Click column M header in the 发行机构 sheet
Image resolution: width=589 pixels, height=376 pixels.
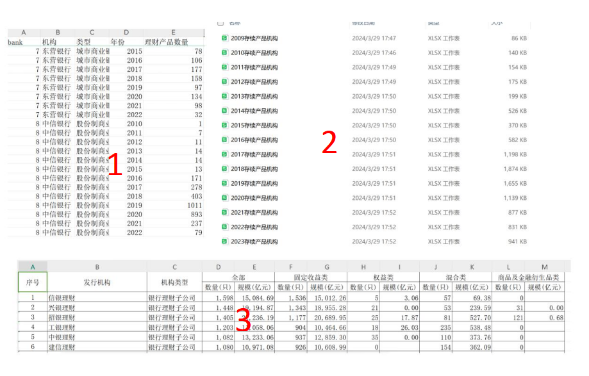tap(544, 267)
